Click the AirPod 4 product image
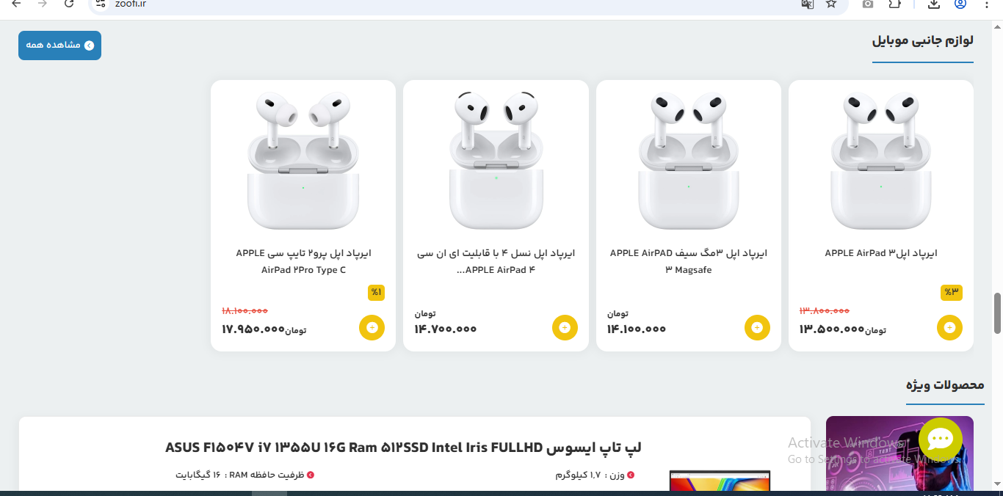Screen dimensions: 1003x496 (496, 160)
